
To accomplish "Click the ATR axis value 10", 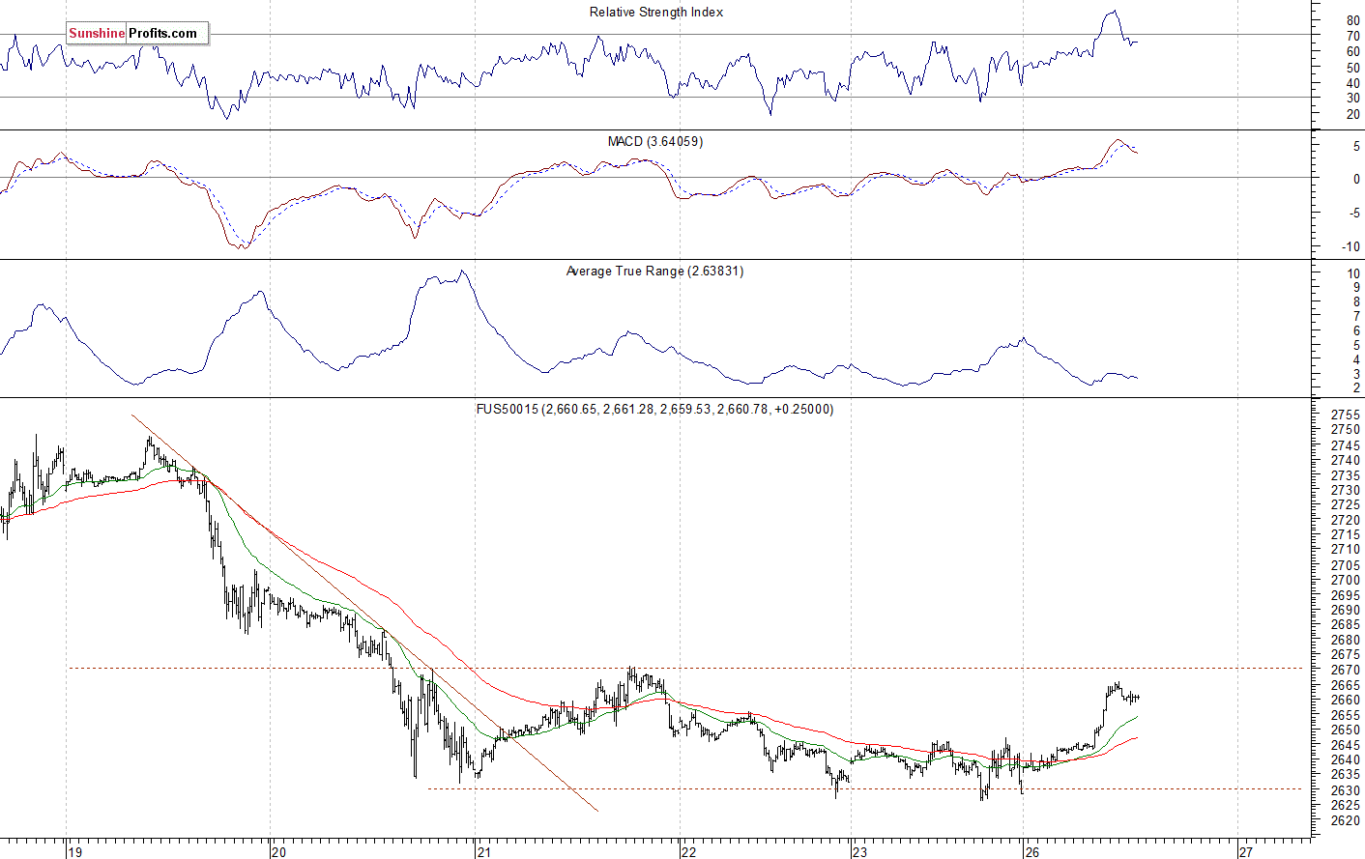I will [1353, 273].
